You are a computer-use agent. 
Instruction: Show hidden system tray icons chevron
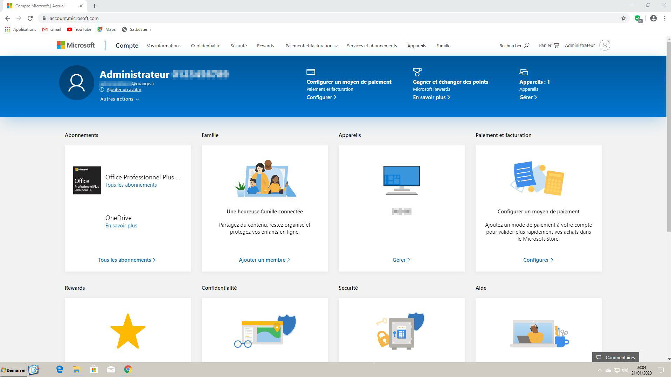[x=600, y=370]
